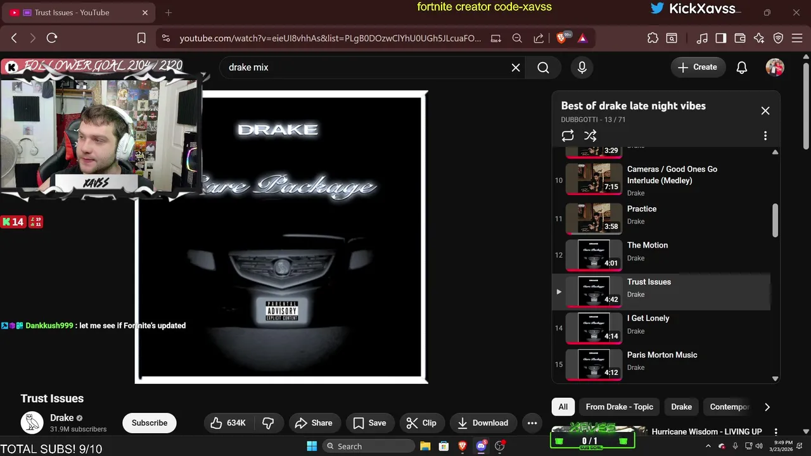811x456 pixels.
Task: Open playlist more options menu
Action: 765,136
